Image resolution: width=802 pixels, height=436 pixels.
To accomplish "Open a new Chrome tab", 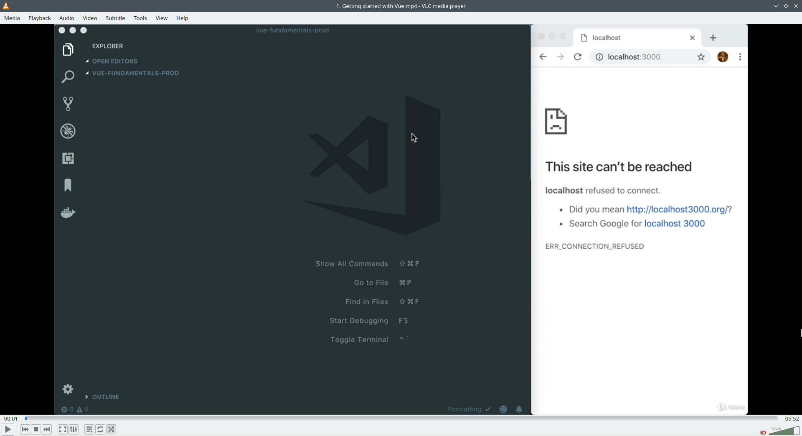I will pyautogui.click(x=713, y=38).
